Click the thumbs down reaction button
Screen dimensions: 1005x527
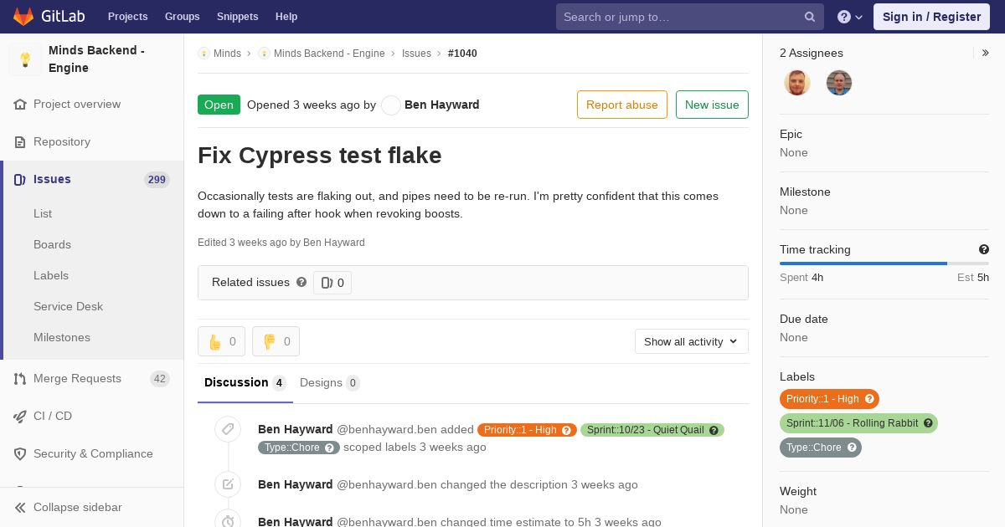tap(276, 341)
